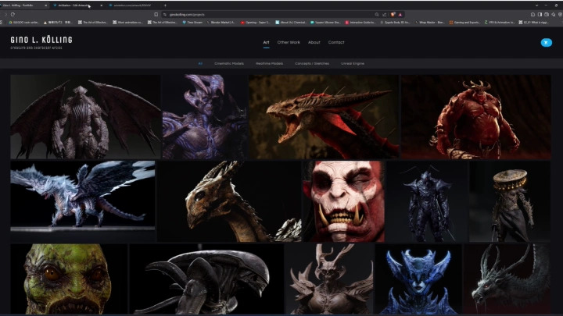Viewport: 563px width, 316px height.
Task: Open the brown spiky lizard head thumbnail
Action: [229, 201]
